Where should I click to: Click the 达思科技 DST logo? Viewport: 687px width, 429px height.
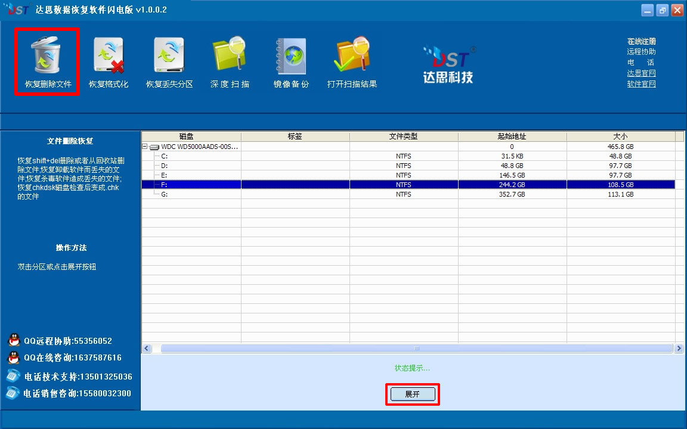pyautogui.click(x=448, y=65)
